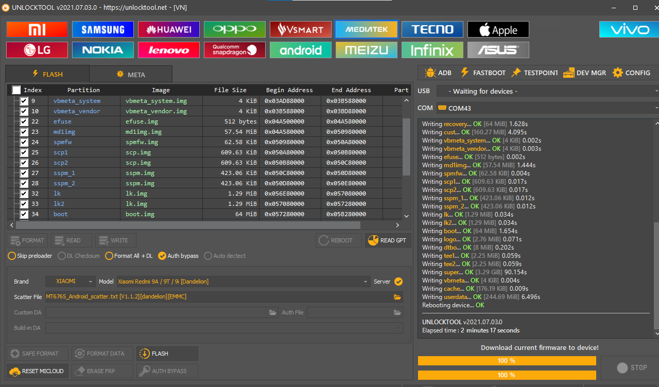
Task: Click the RESET MICLOUD button
Action: 37,371
